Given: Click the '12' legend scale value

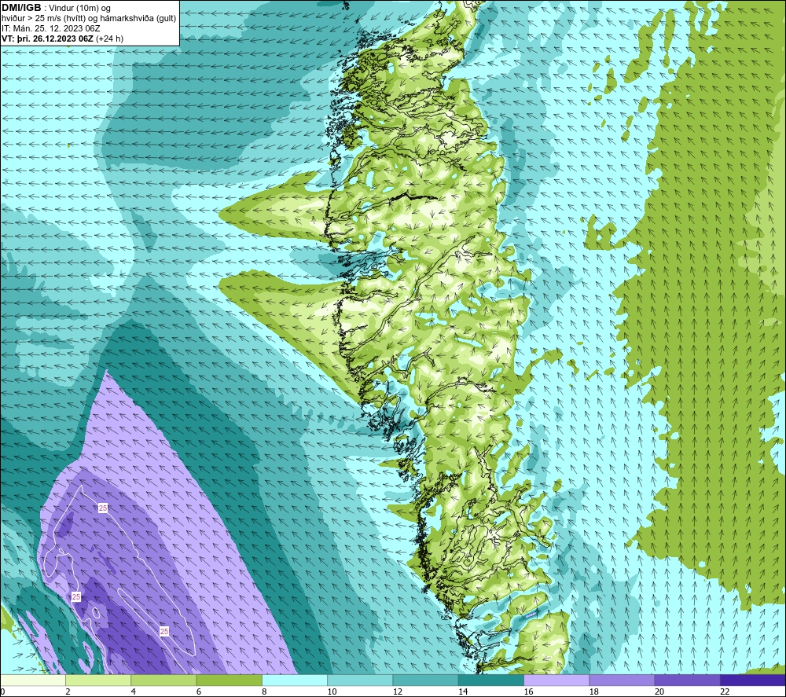Looking at the screenshot, I should coord(398,691).
